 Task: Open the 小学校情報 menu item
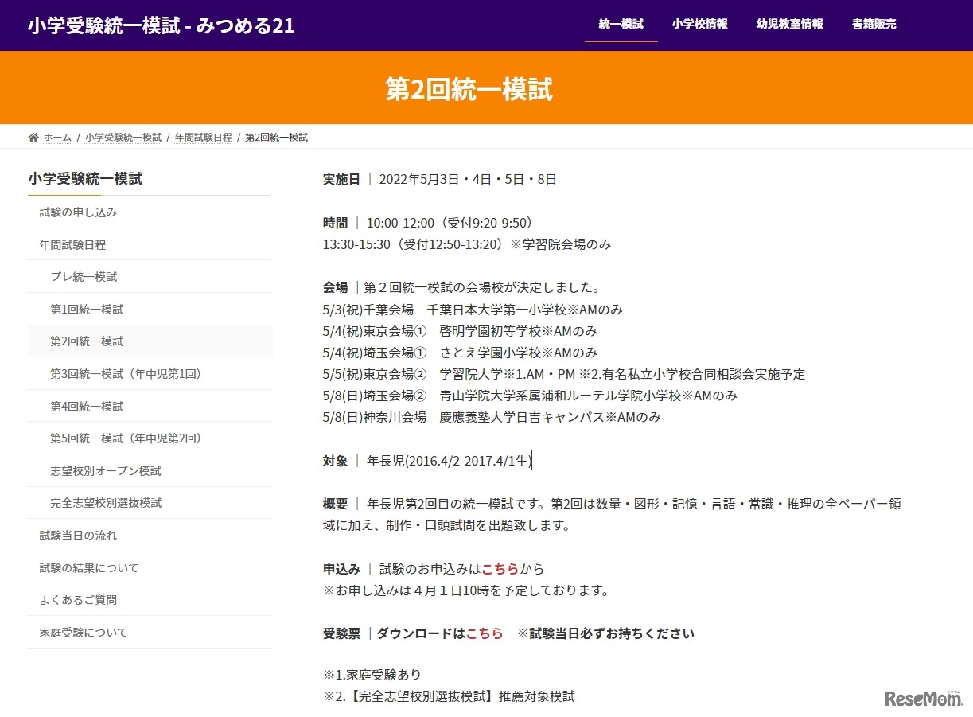tap(699, 24)
